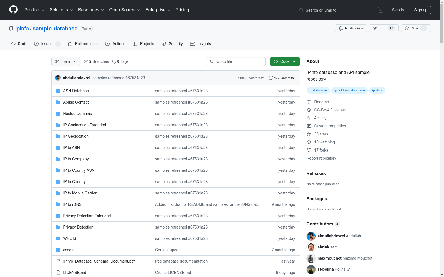Go to the Security tab
Image resolution: width=444 pixels, height=277 pixels.
coord(172,44)
